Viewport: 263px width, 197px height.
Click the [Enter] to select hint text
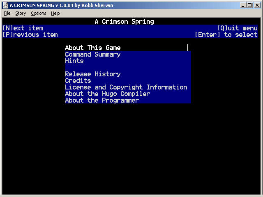pyautogui.click(x=226, y=34)
